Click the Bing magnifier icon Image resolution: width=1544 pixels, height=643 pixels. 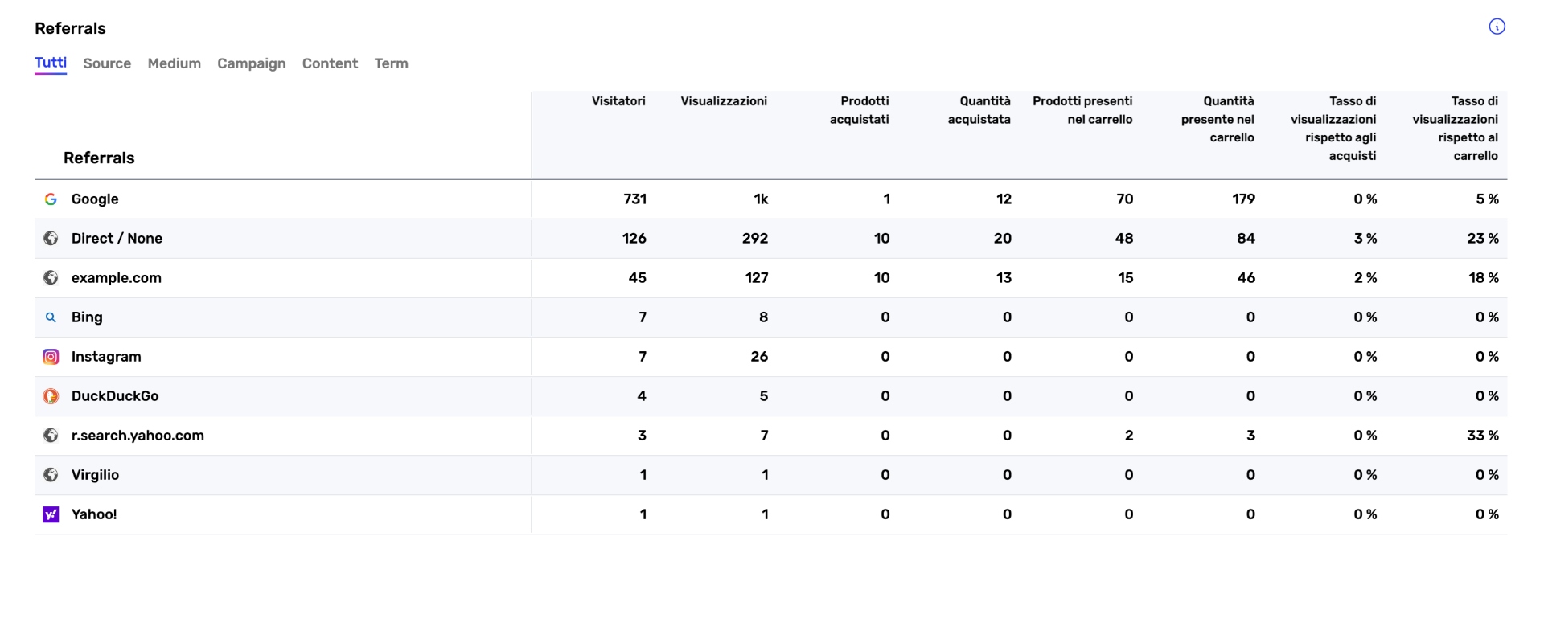click(x=51, y=317)
